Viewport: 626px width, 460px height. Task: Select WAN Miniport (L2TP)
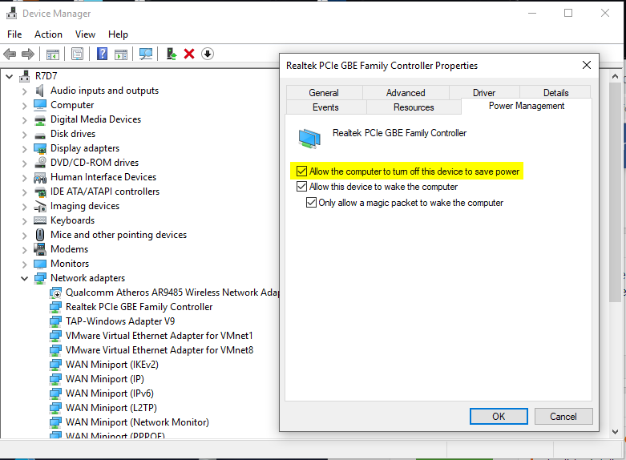[x=111, y=408]
